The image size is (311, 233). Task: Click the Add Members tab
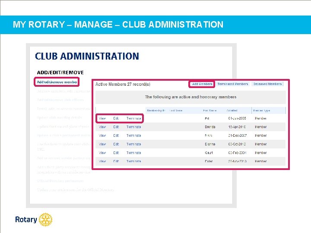pos(202,84)
